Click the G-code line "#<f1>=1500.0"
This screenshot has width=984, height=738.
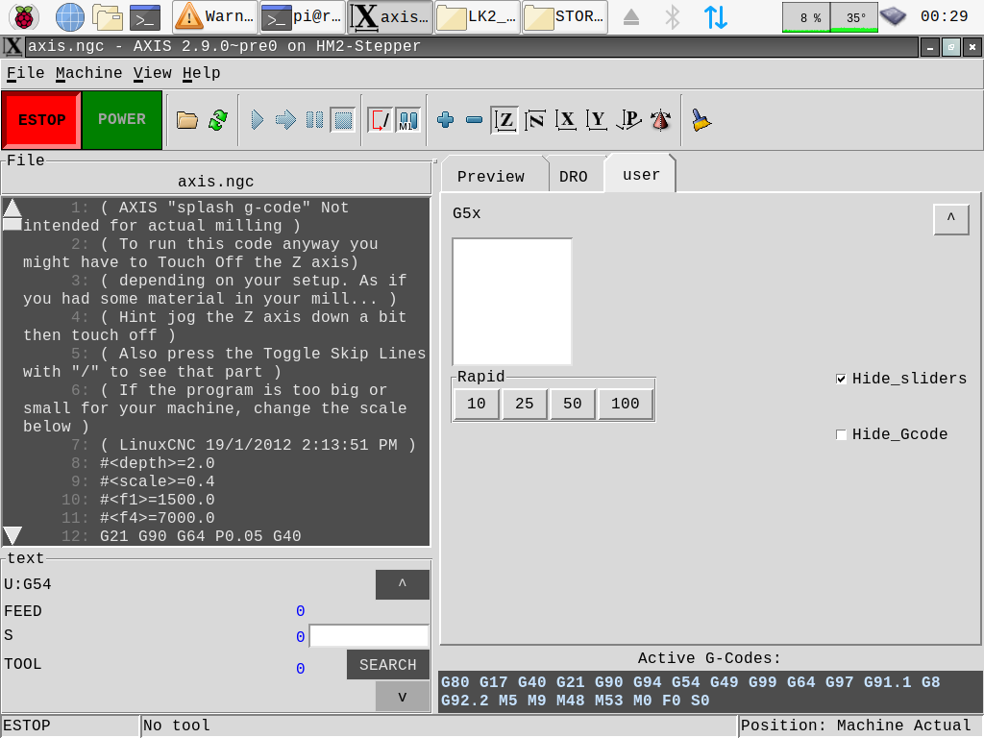(157, 500)
